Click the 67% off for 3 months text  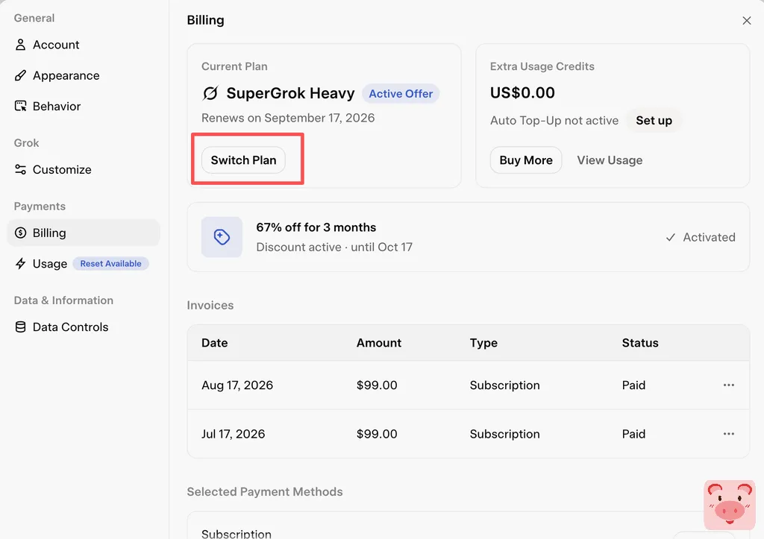click(316, 227)
